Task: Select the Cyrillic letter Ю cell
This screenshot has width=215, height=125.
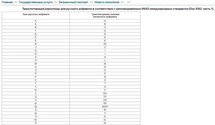Action: [x=36, y=120]
